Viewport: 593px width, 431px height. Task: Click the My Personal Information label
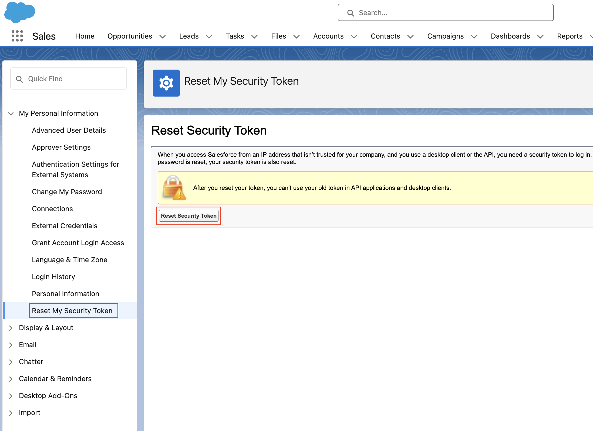click(x=59, y=113)
